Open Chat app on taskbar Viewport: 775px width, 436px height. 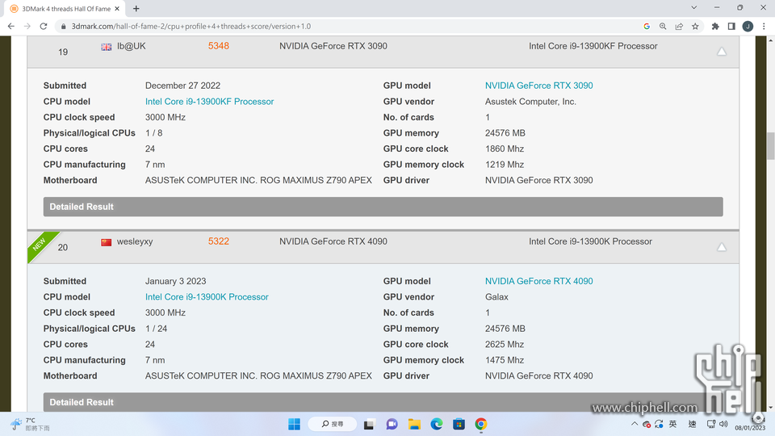392,424
